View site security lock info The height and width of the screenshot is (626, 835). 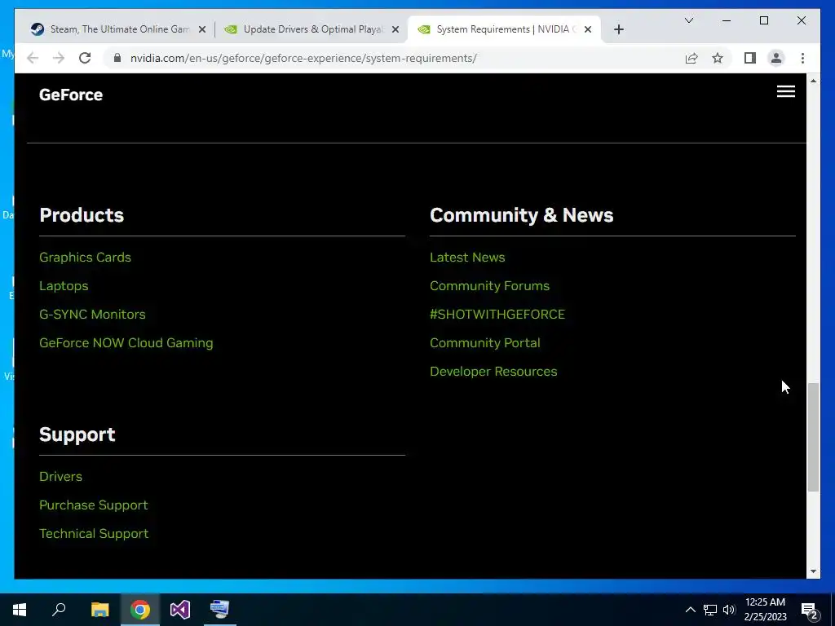117,58
